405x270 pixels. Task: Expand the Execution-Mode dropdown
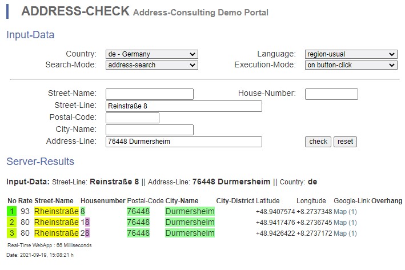coord(351,65)
